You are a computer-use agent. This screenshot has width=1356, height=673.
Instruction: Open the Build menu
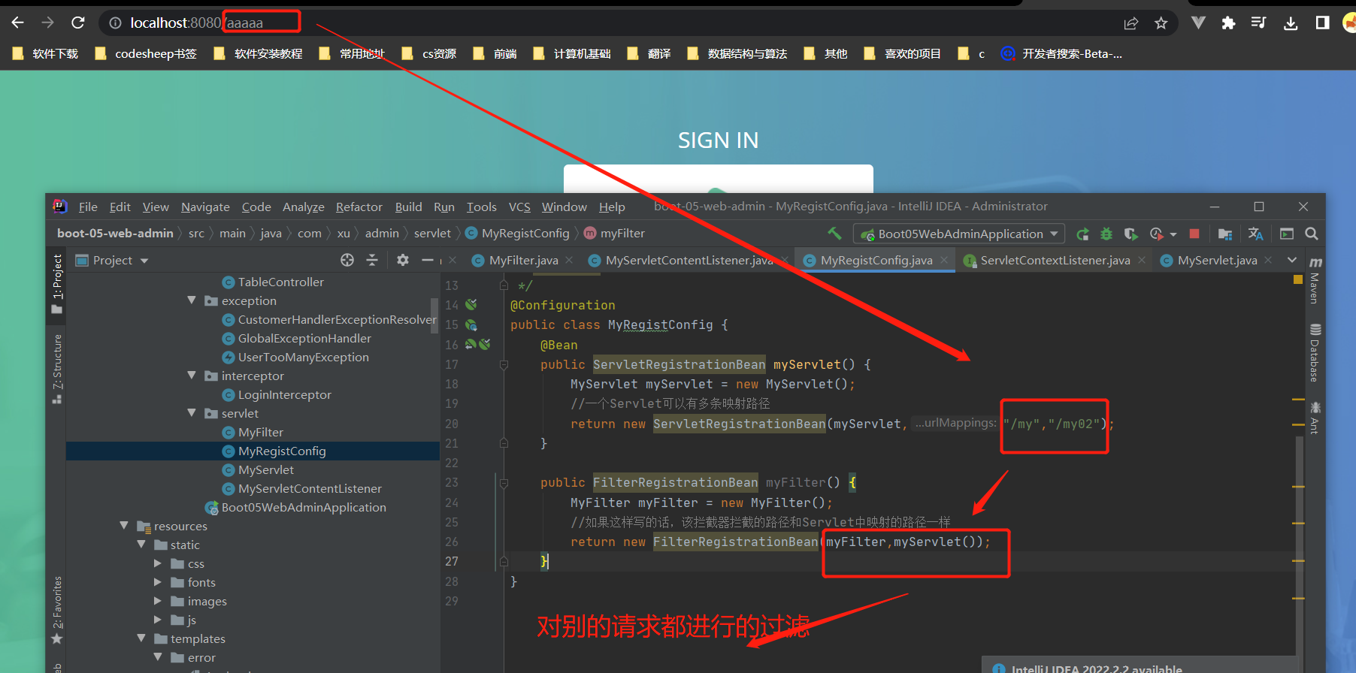pyautogui.click(x=408, y=207)
